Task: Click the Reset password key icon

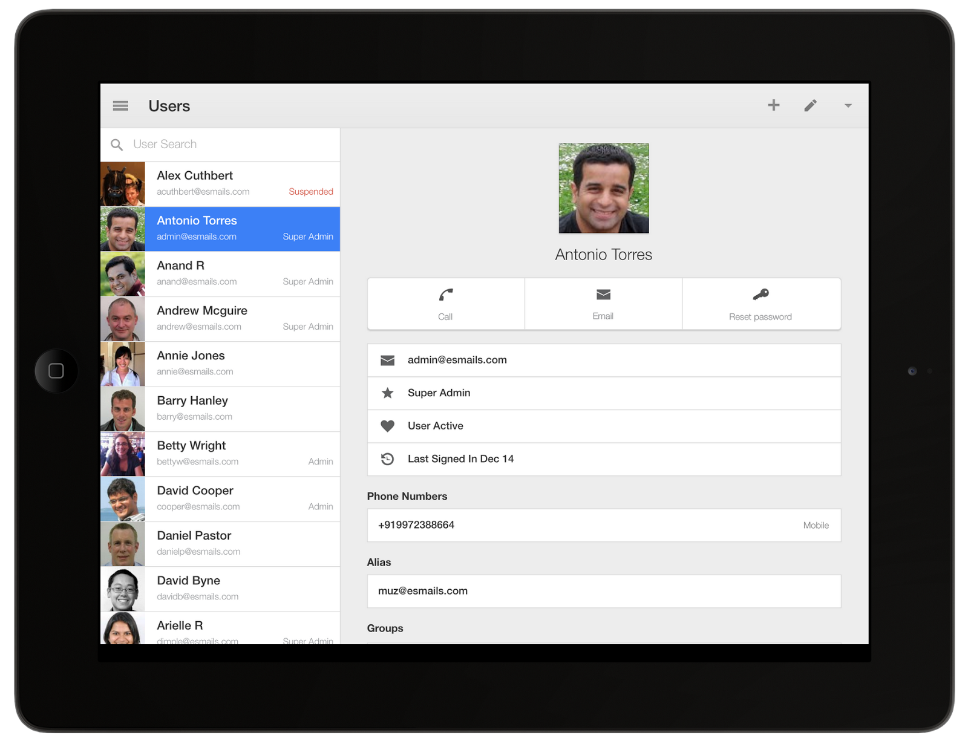Action: (760, 295)
